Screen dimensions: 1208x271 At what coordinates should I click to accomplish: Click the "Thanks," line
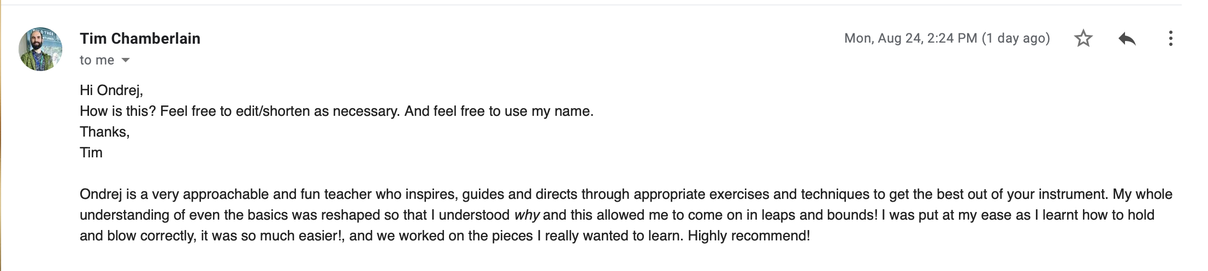pyautogui.click(x=104, y=132)
